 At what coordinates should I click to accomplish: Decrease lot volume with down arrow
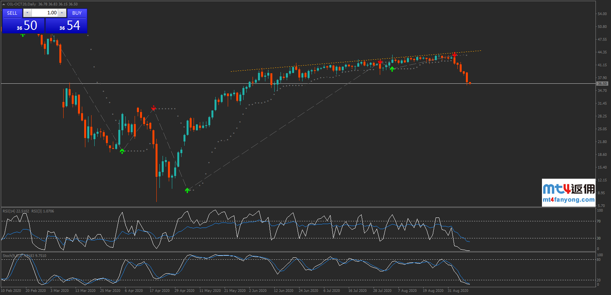[x=27, y=13]
